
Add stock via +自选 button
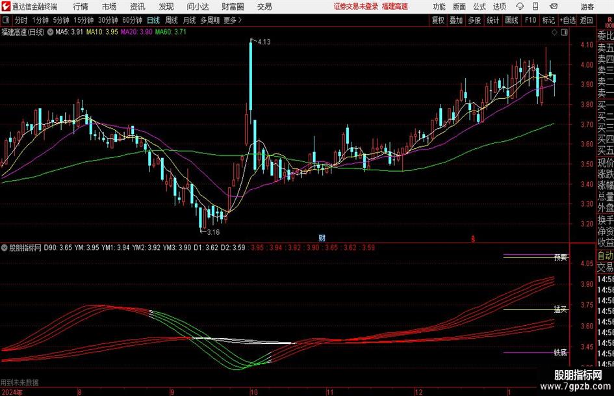(568, 20)
